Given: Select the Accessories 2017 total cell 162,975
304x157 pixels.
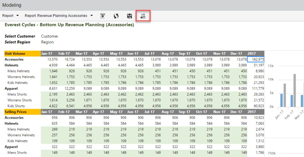Looking at the screenshot, I should click(256, 59).
